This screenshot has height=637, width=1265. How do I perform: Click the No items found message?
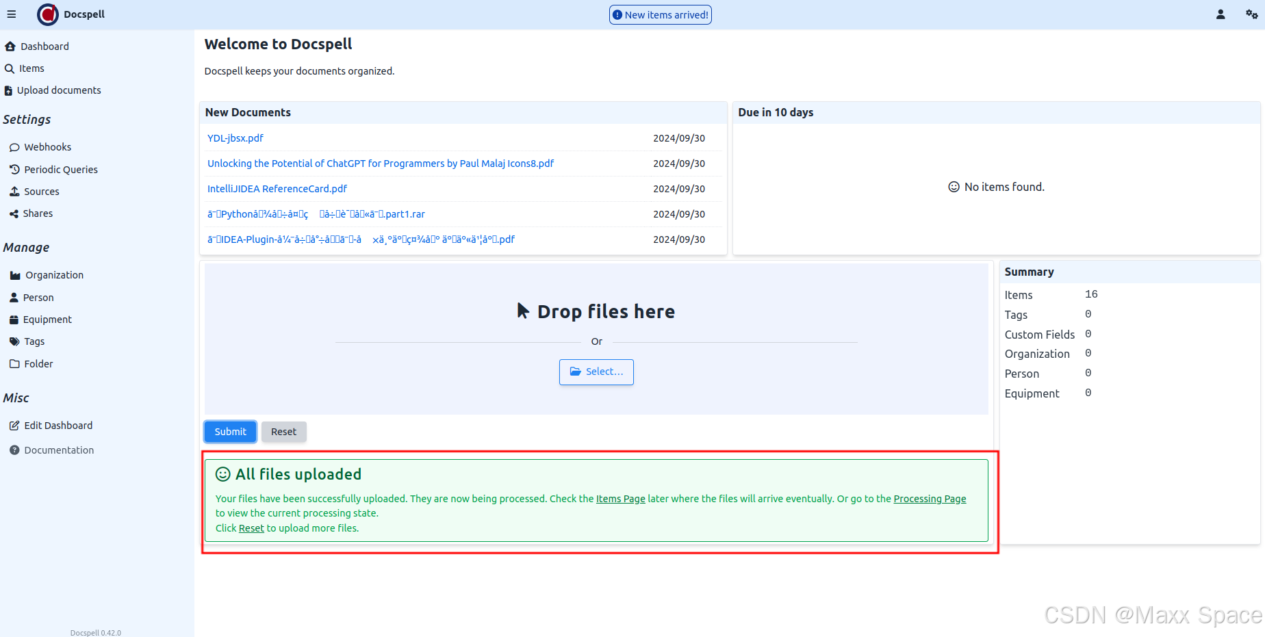pyautogui.click(x=996, y=187)
